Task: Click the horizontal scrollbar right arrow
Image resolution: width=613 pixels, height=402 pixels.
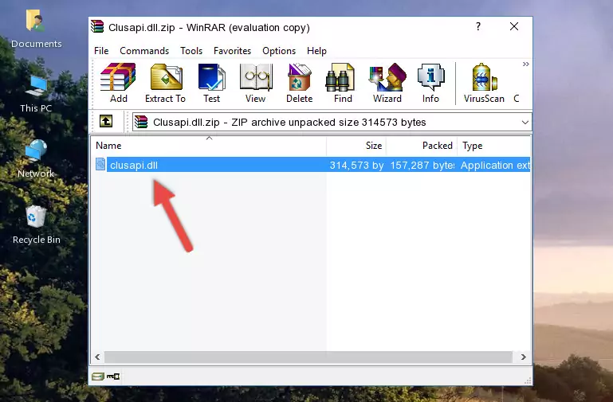Action: point(524,357)
